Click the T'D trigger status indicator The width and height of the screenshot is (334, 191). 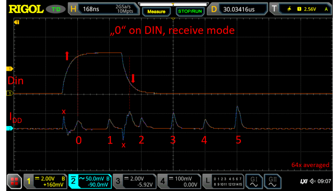pyautogui.click(x=56, y=8)
